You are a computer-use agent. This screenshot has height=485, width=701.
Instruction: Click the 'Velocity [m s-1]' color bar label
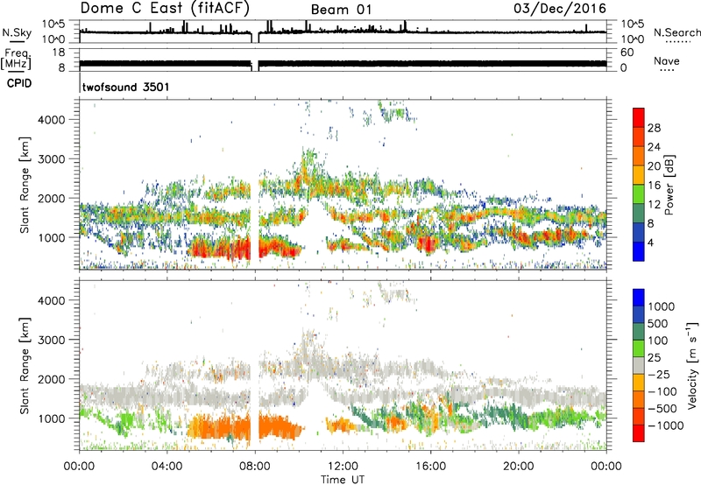tap(692, 365)
